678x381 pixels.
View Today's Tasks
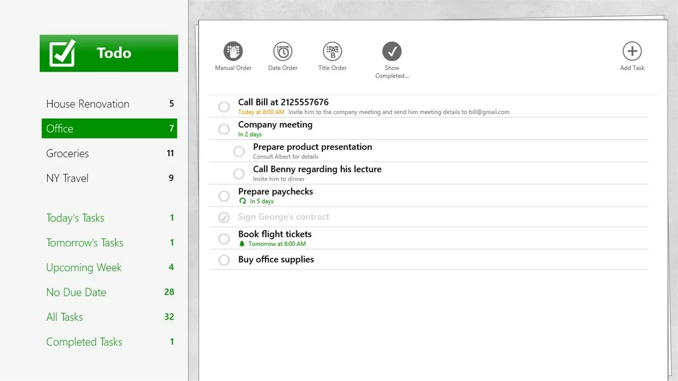[x=75, y=218]
